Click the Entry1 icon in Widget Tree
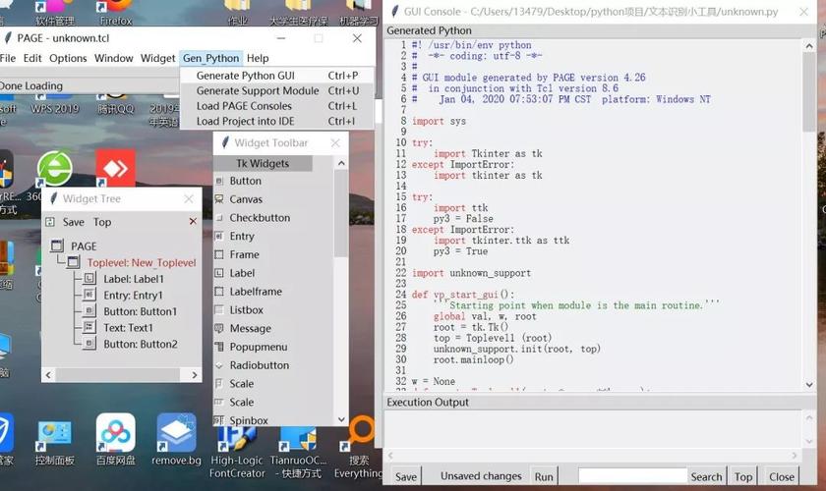 [89, 295]
